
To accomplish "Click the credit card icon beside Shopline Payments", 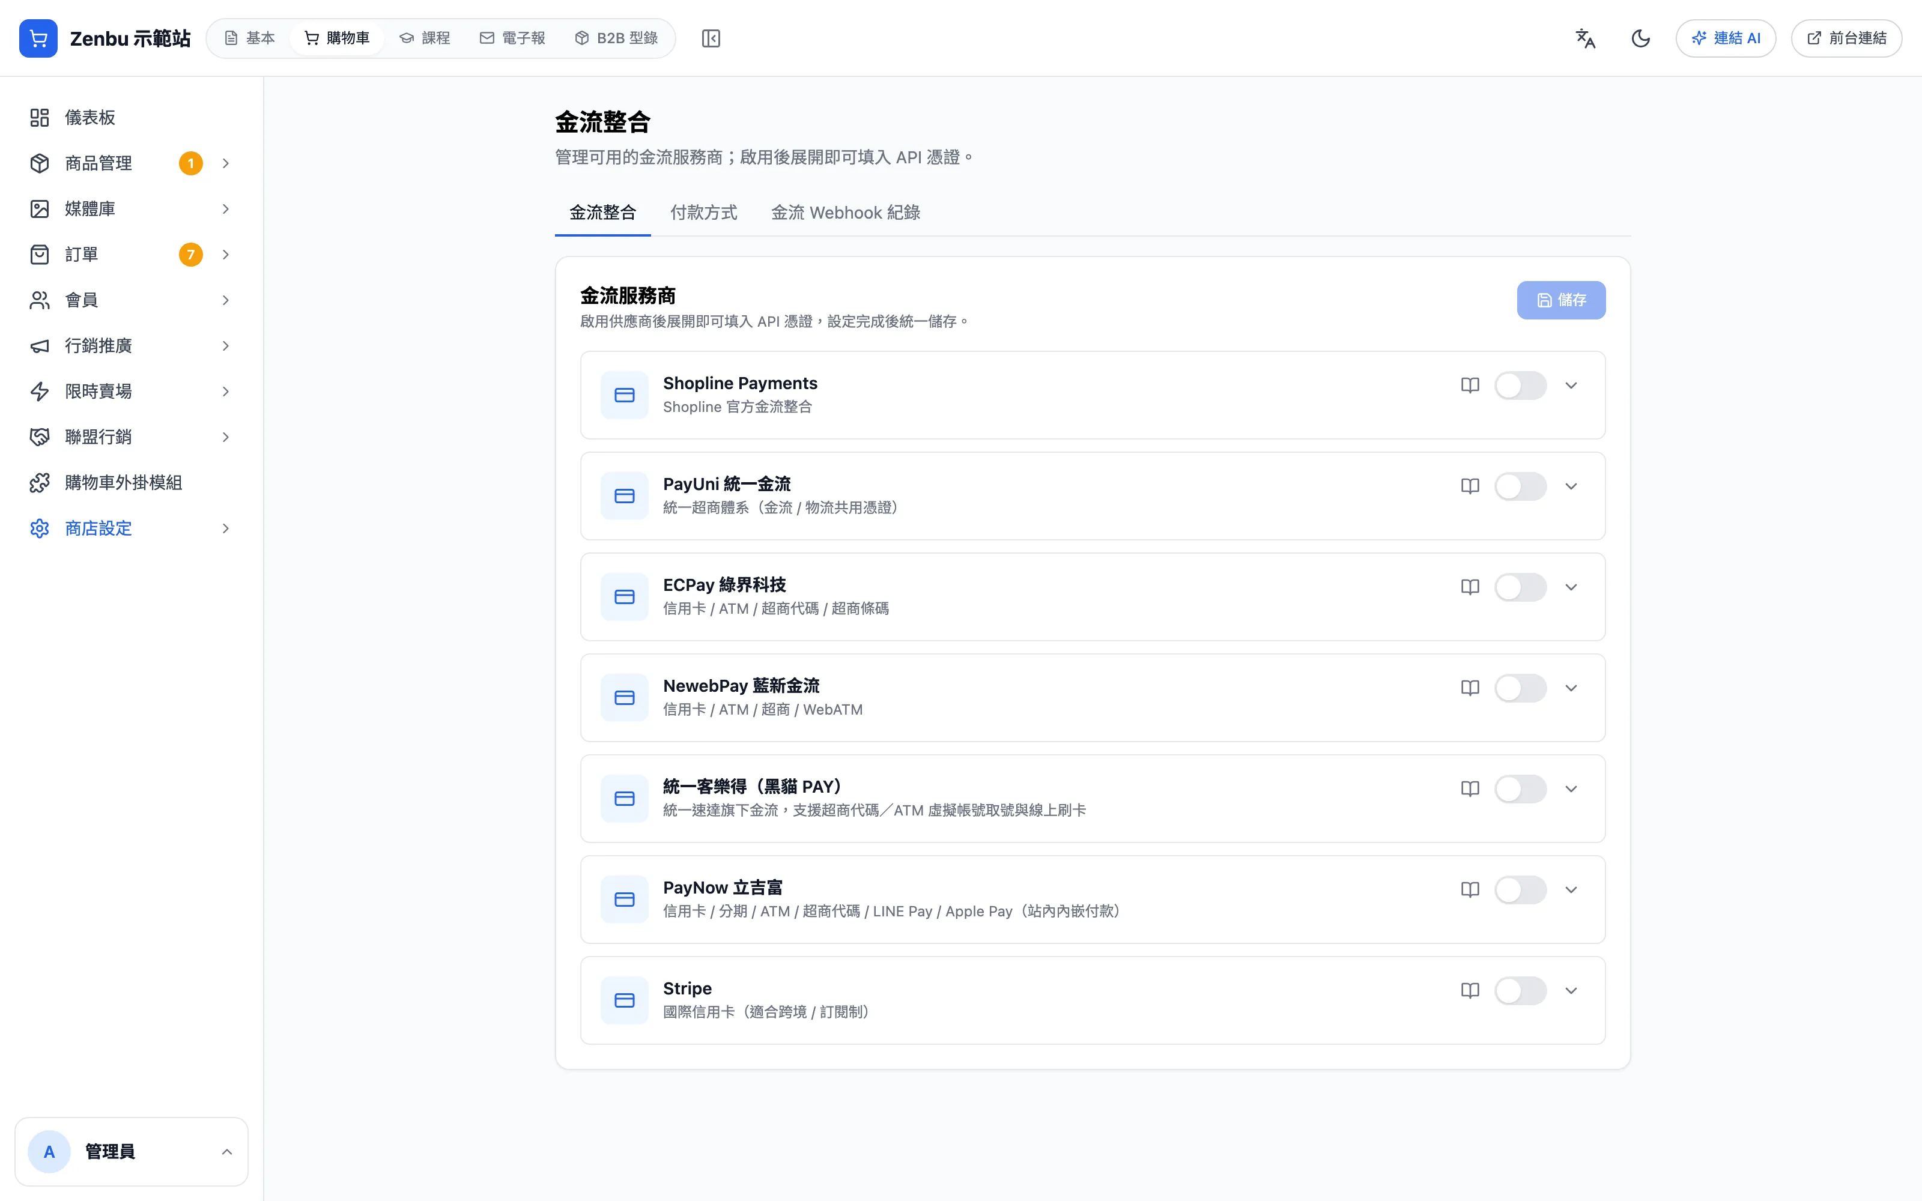I will click(x=624, y=395).
